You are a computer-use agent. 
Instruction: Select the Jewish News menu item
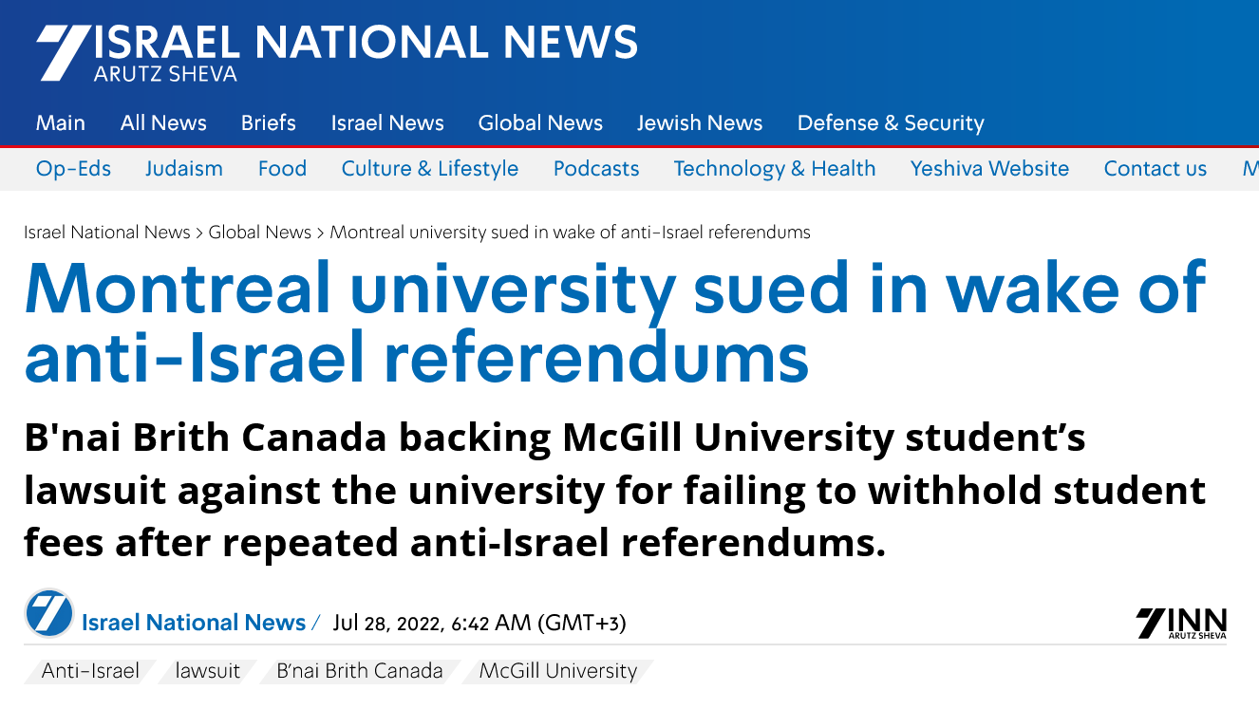click(700, 123)
